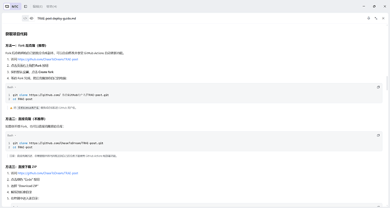Open the Bash language dropdown in second block
Image resolution: width=390 pixels, height=208 pixels.
coord(12,136)
